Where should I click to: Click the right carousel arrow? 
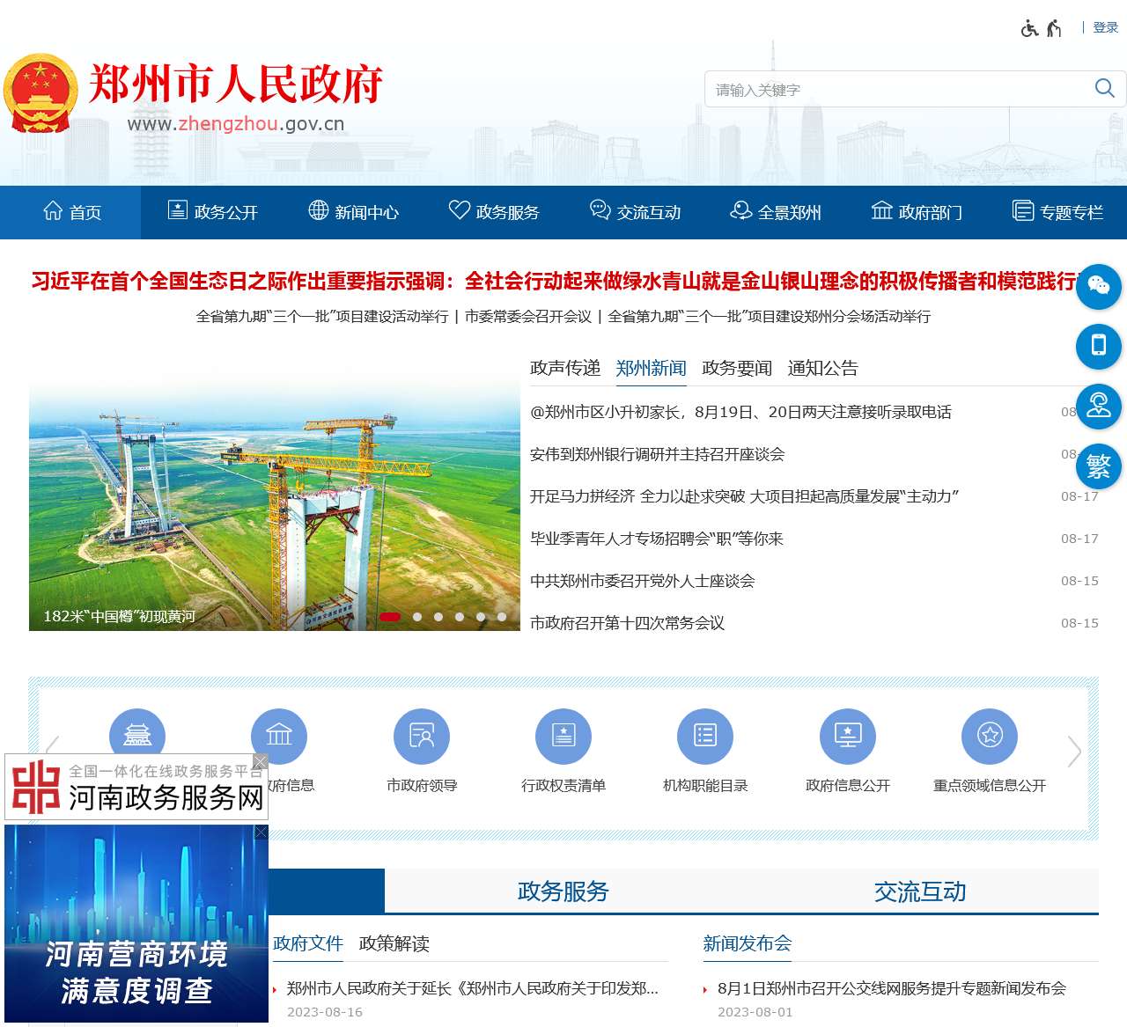[x=1075, y=752]
